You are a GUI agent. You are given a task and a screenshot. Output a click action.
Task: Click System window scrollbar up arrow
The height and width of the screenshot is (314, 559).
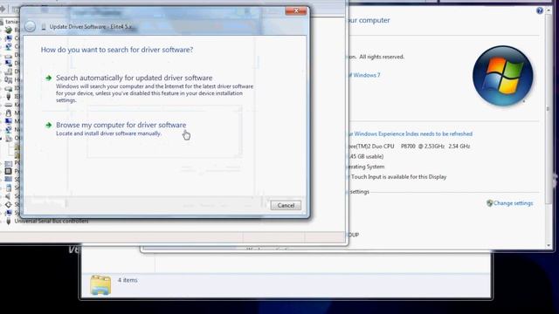(x=549, y=11)
